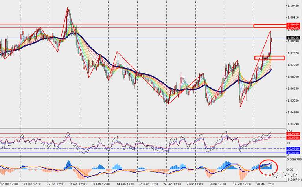Click the 1.04290 price axis label
The height and width of the screenshot is (187, 302).
coord(293,124)
